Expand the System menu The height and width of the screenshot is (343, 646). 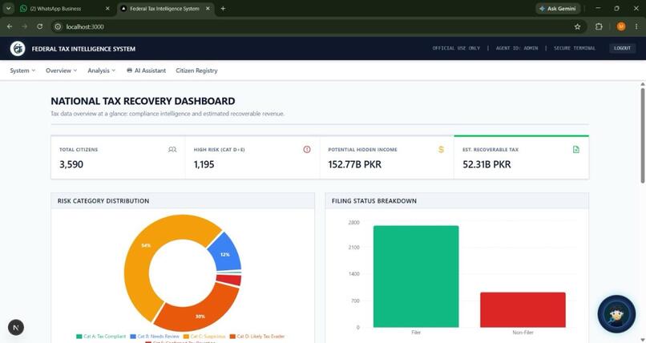(x=22, y=71)
